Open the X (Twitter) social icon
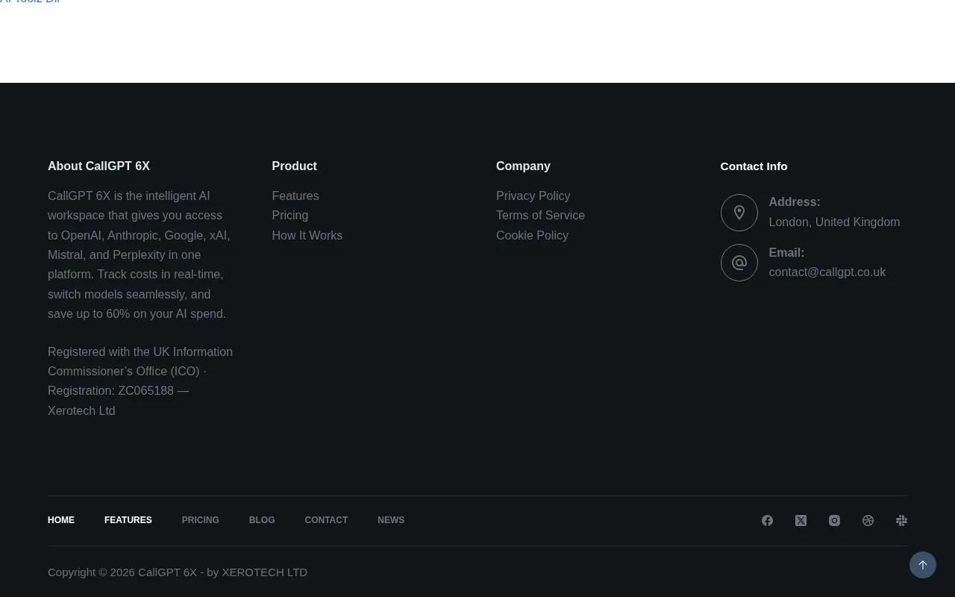The height and width of the screenshot is (597, 955). click(x=801, y=521)
